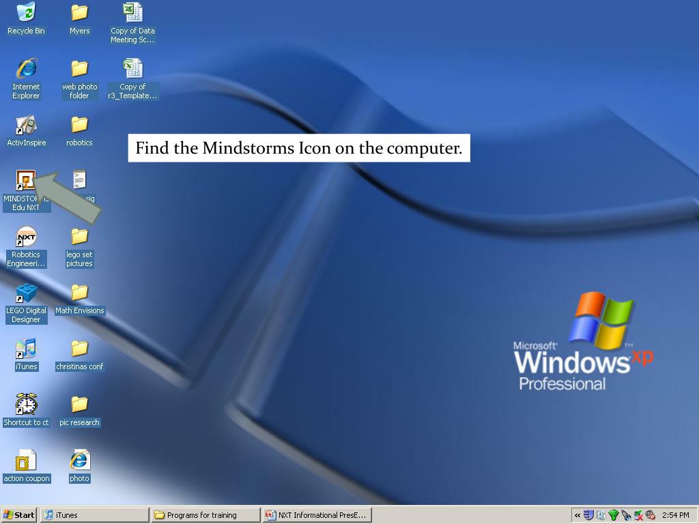Select the Shortcut to ct clock icon
The image size is (699, 524).
pos(27,404)
